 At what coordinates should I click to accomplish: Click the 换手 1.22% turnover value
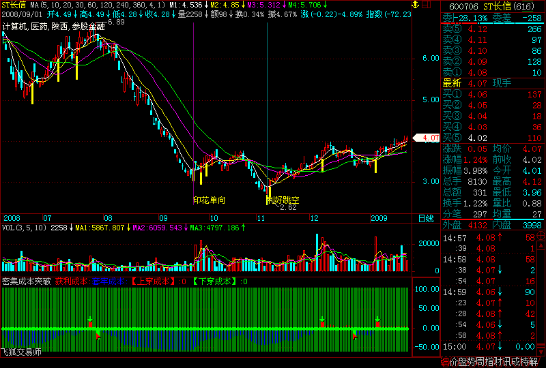click(x=475, y=203)
